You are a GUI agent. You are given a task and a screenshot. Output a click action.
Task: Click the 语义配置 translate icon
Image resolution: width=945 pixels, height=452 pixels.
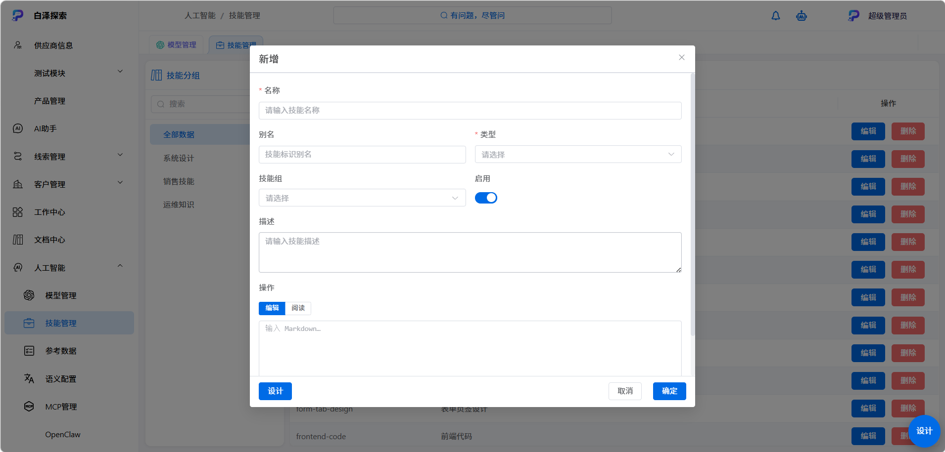click(x=29, y=378)
